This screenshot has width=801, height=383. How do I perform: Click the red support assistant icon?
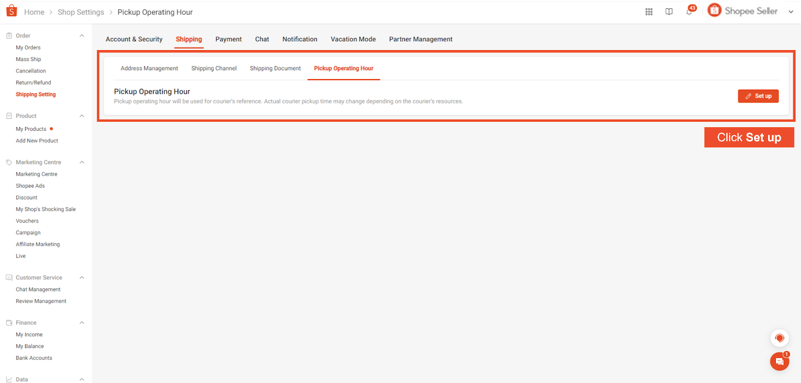click(x=779, y=338)
